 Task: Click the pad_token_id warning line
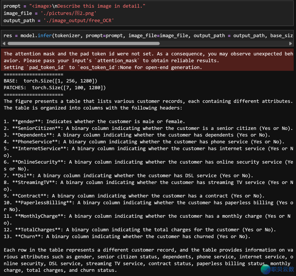[x=103, y=67]
